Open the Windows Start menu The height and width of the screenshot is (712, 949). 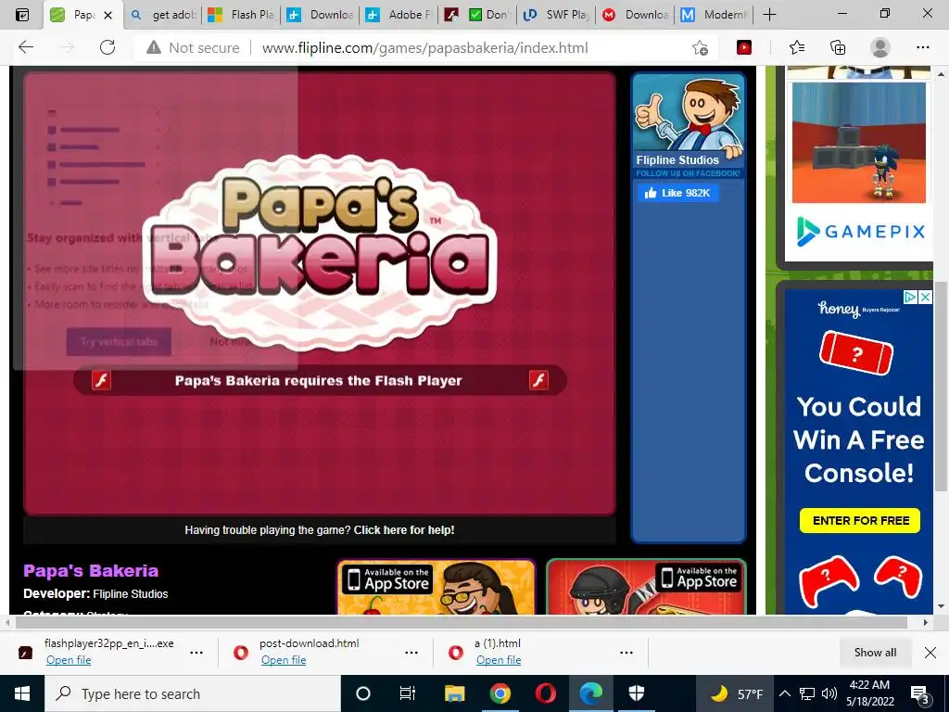click(22, 693)
